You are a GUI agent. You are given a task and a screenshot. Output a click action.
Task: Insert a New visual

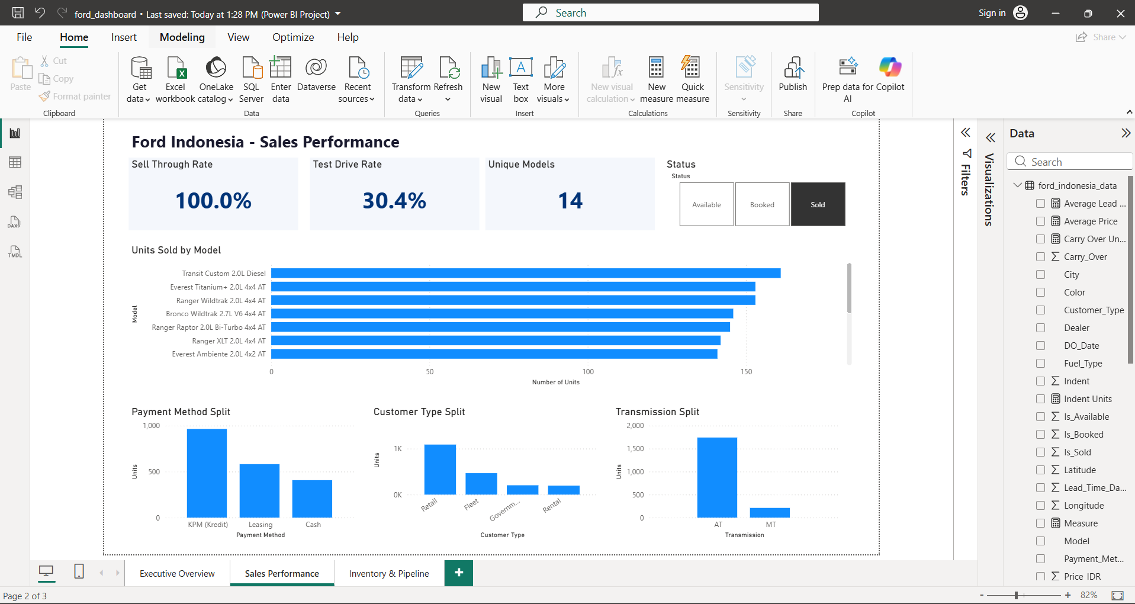coord(491,80)
